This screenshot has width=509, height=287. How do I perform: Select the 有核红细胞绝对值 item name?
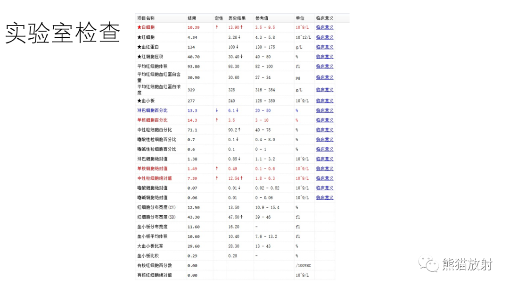coord(155,275)
